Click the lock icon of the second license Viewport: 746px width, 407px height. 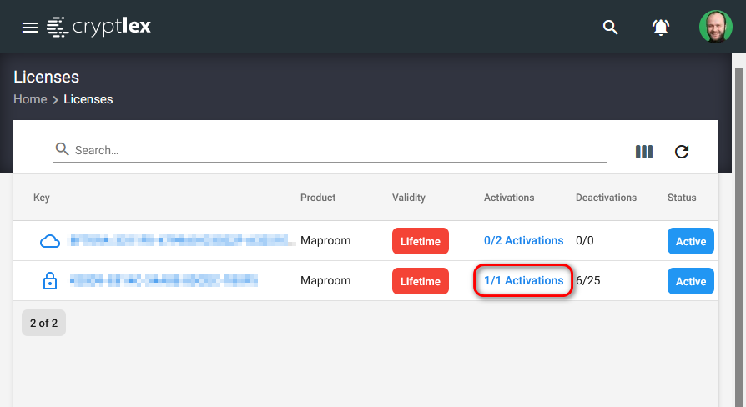tap(50, 280)
